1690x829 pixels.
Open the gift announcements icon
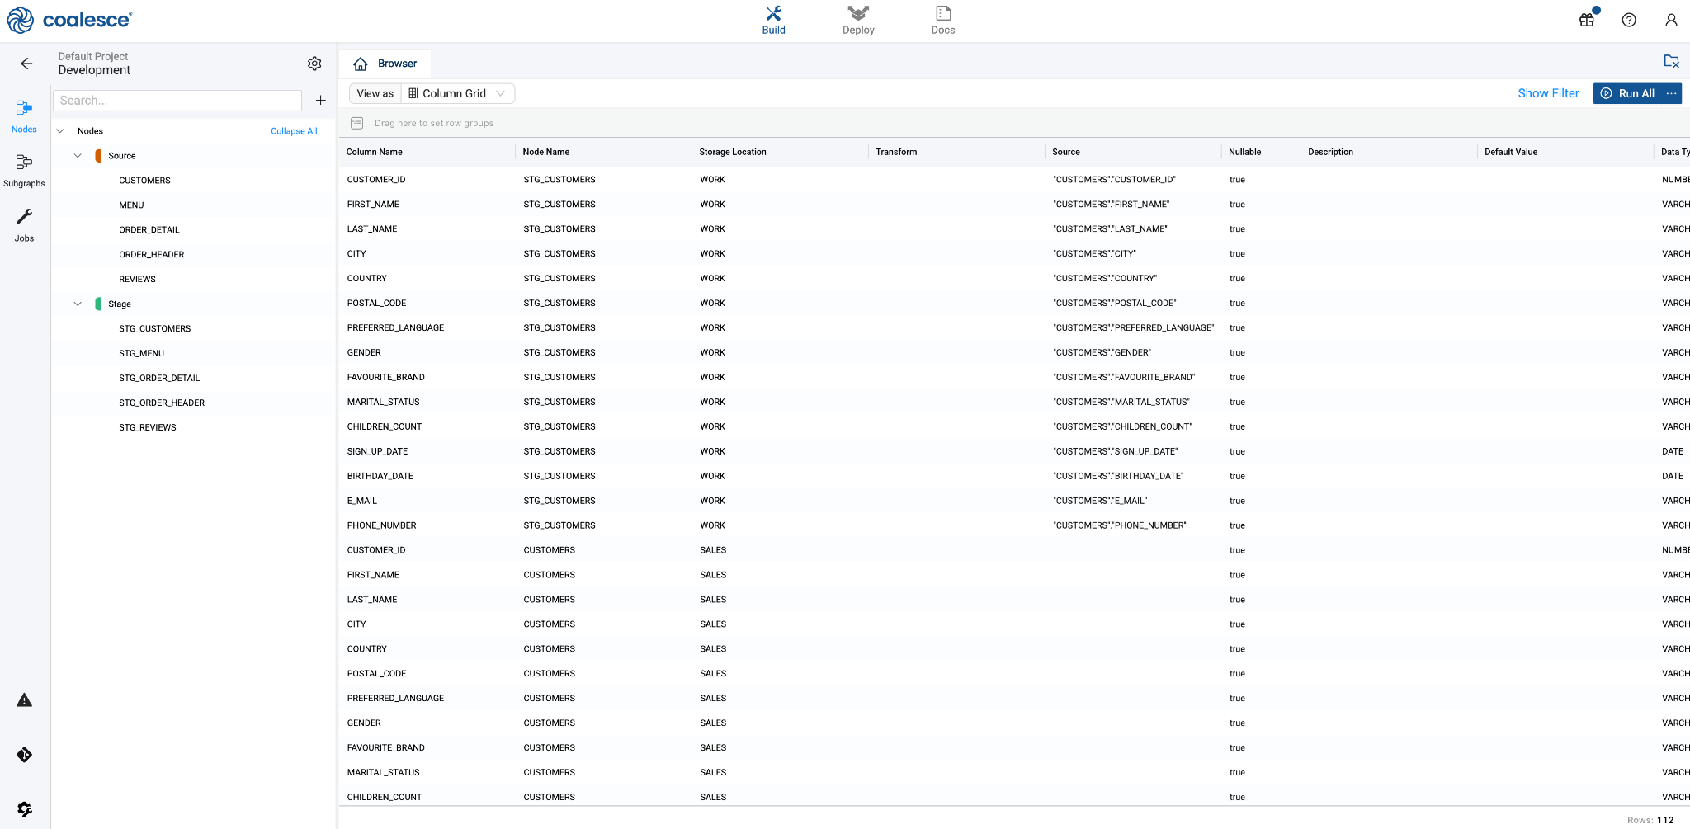tap(1587, 20)
